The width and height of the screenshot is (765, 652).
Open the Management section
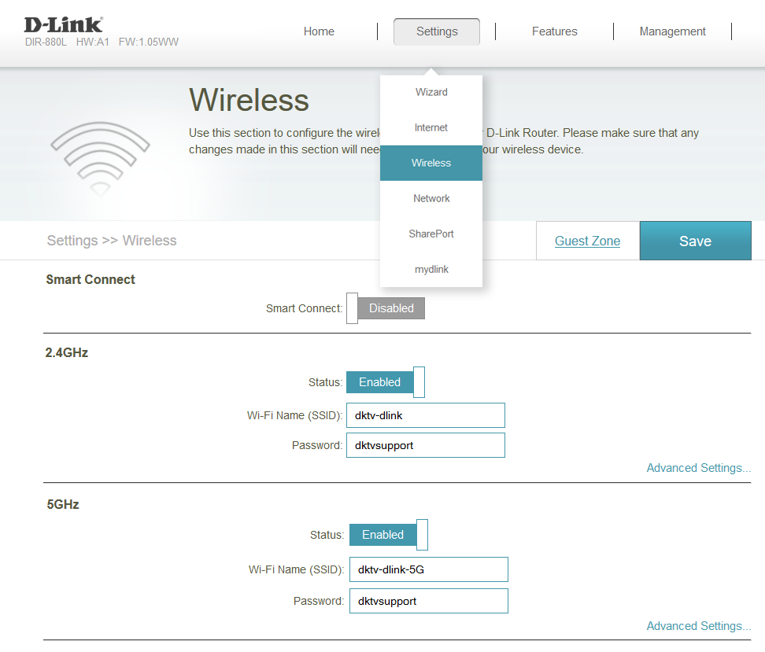pos(672,31)
